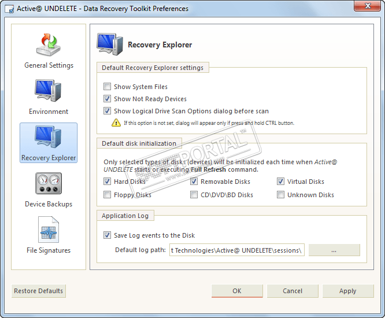Apply the preference changes
Screen dimensions: 385x318
click(348, 291)
